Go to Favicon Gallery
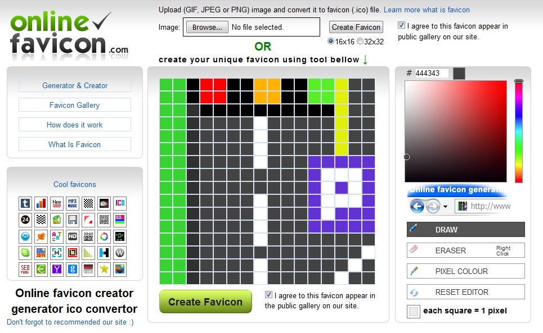The image size is (543, 333). click(75, 104)
